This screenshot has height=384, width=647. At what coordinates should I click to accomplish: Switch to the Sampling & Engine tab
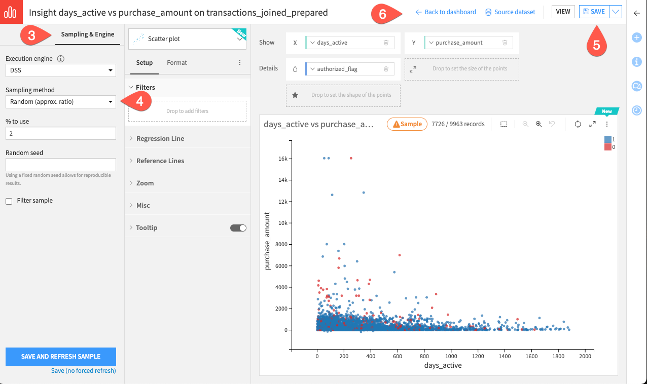(87, 34)
